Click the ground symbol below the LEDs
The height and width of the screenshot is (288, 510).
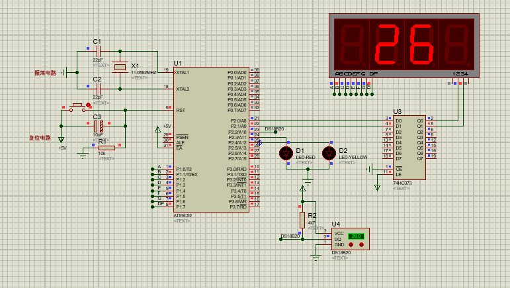pyautogui.click(x=308, y=181)
